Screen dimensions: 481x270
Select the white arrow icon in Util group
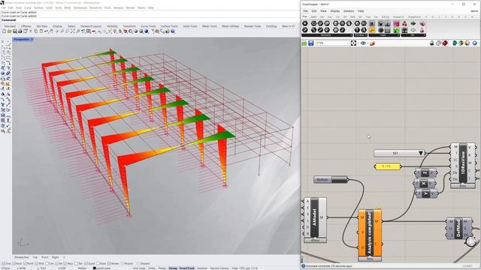413,30
